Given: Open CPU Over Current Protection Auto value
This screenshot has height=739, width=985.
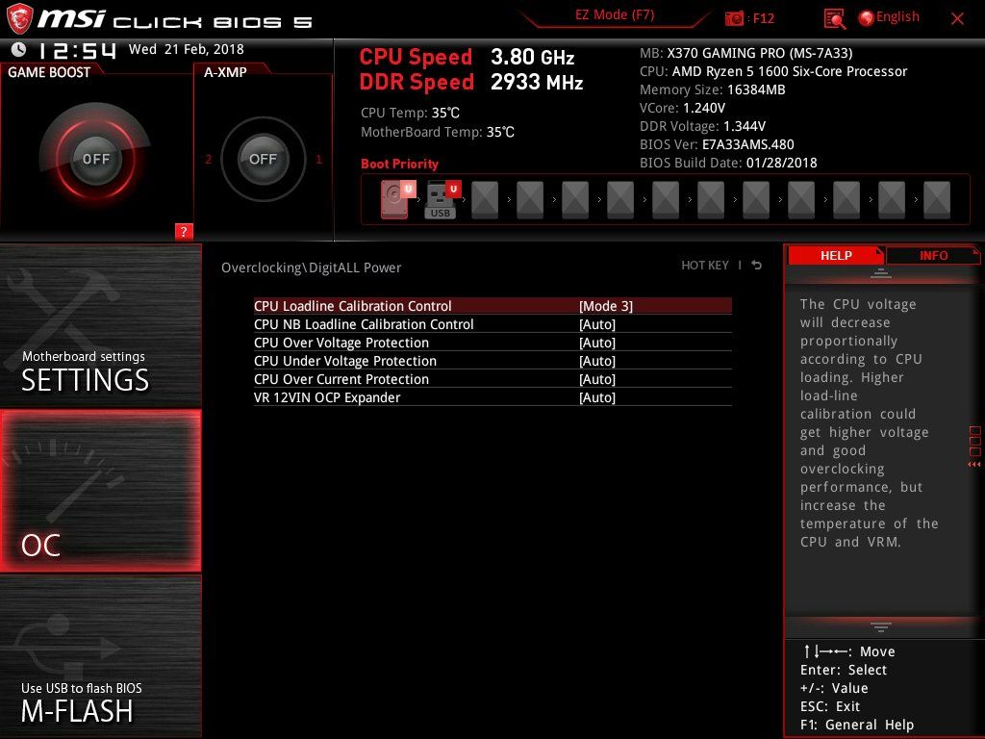Looking at the screenshot, I should pyautogui.click(x=596, y=379).
